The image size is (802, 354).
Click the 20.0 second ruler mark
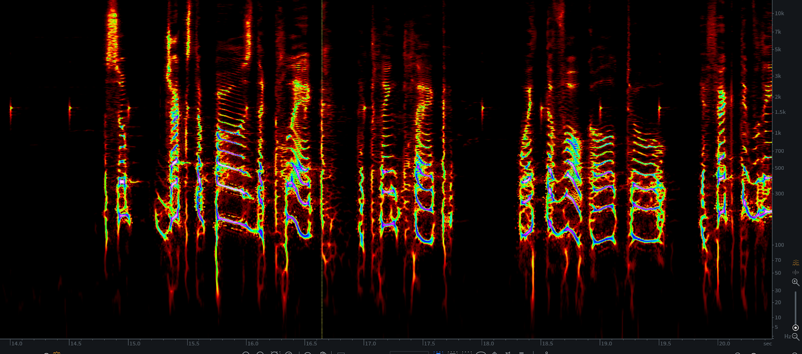(x=724, y=343)
